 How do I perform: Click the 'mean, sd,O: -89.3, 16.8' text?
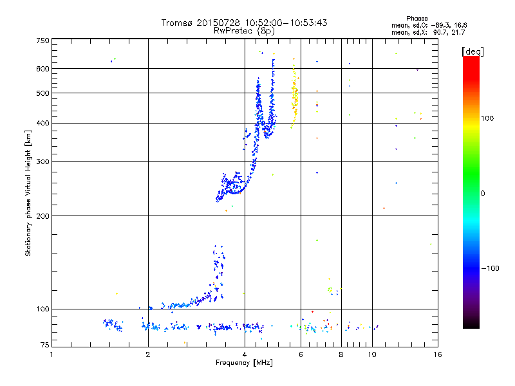tap(429, 25)
